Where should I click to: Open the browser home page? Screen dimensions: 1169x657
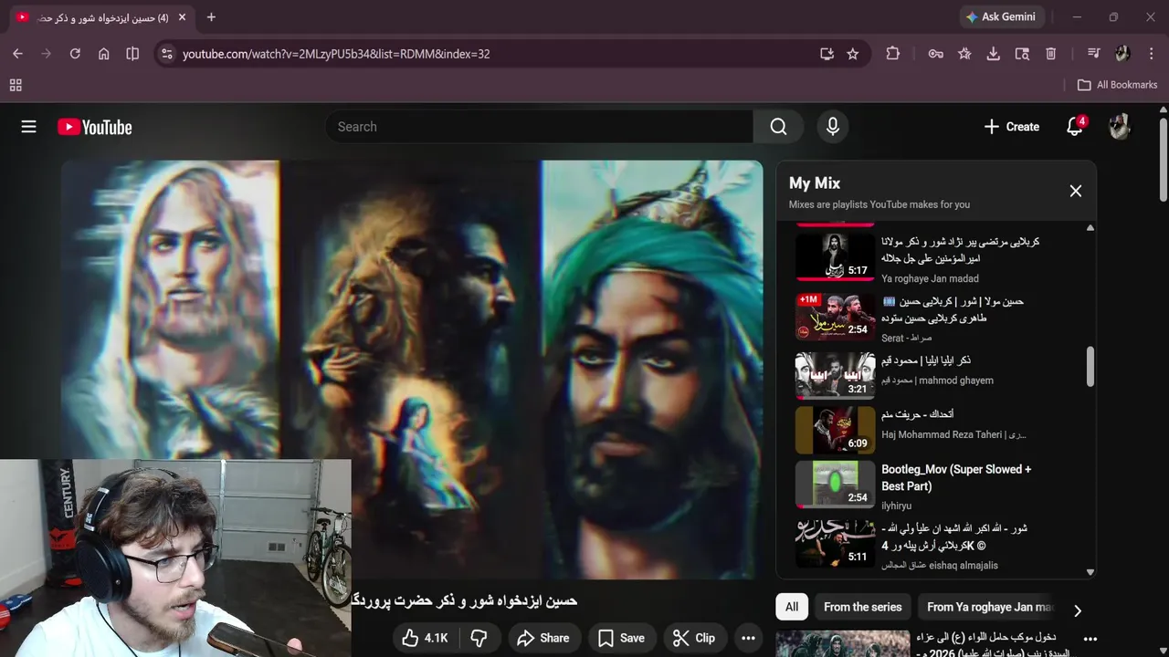pyautogui.click(x=104, y=54)
